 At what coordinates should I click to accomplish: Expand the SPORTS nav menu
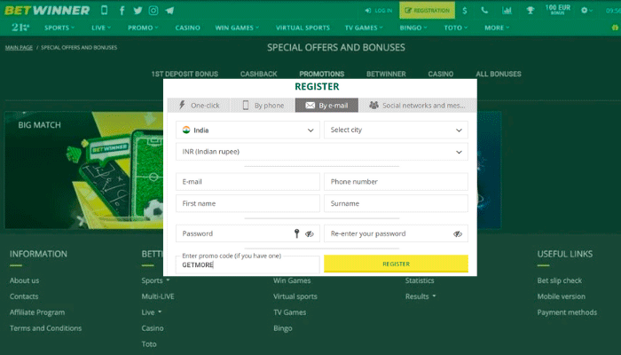click(59, 28)
